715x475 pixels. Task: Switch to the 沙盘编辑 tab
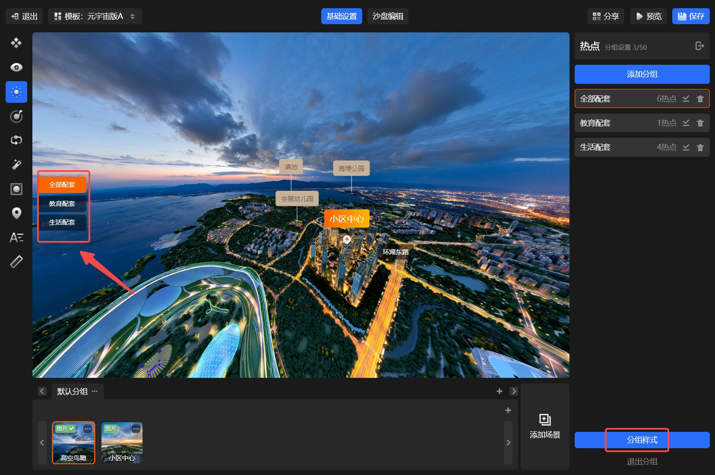(388, 16)
